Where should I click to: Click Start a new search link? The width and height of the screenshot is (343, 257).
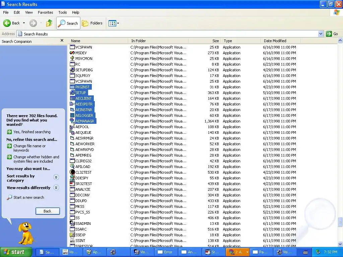point(29,197)
